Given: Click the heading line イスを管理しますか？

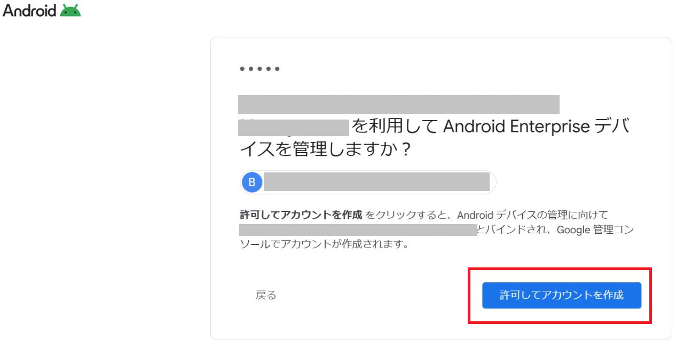Looking at the screenshot, I should 325,150.
